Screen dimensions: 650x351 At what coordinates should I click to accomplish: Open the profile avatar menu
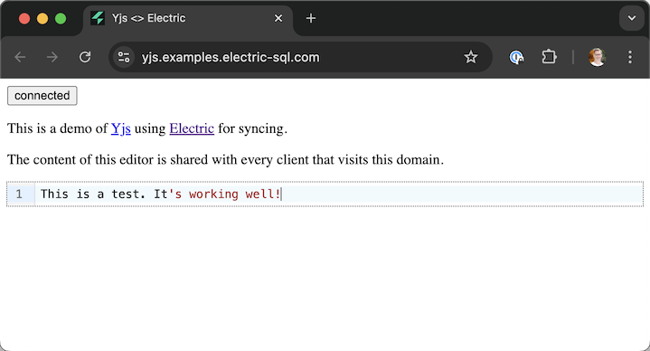(597, 57)
